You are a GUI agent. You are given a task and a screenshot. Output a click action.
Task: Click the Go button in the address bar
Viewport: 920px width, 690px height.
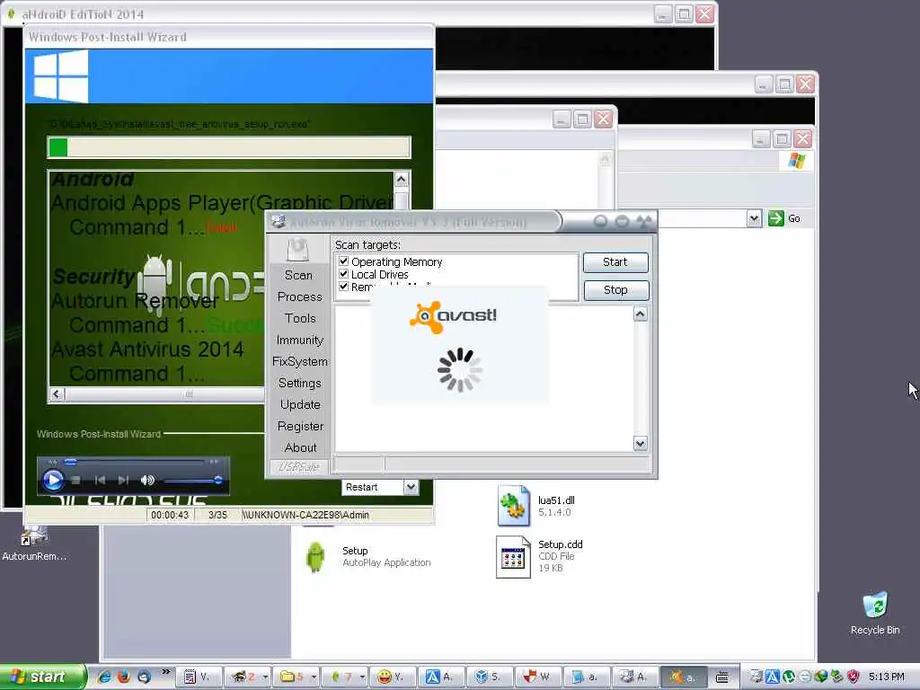pyautogui.click(x=784, y=218)
